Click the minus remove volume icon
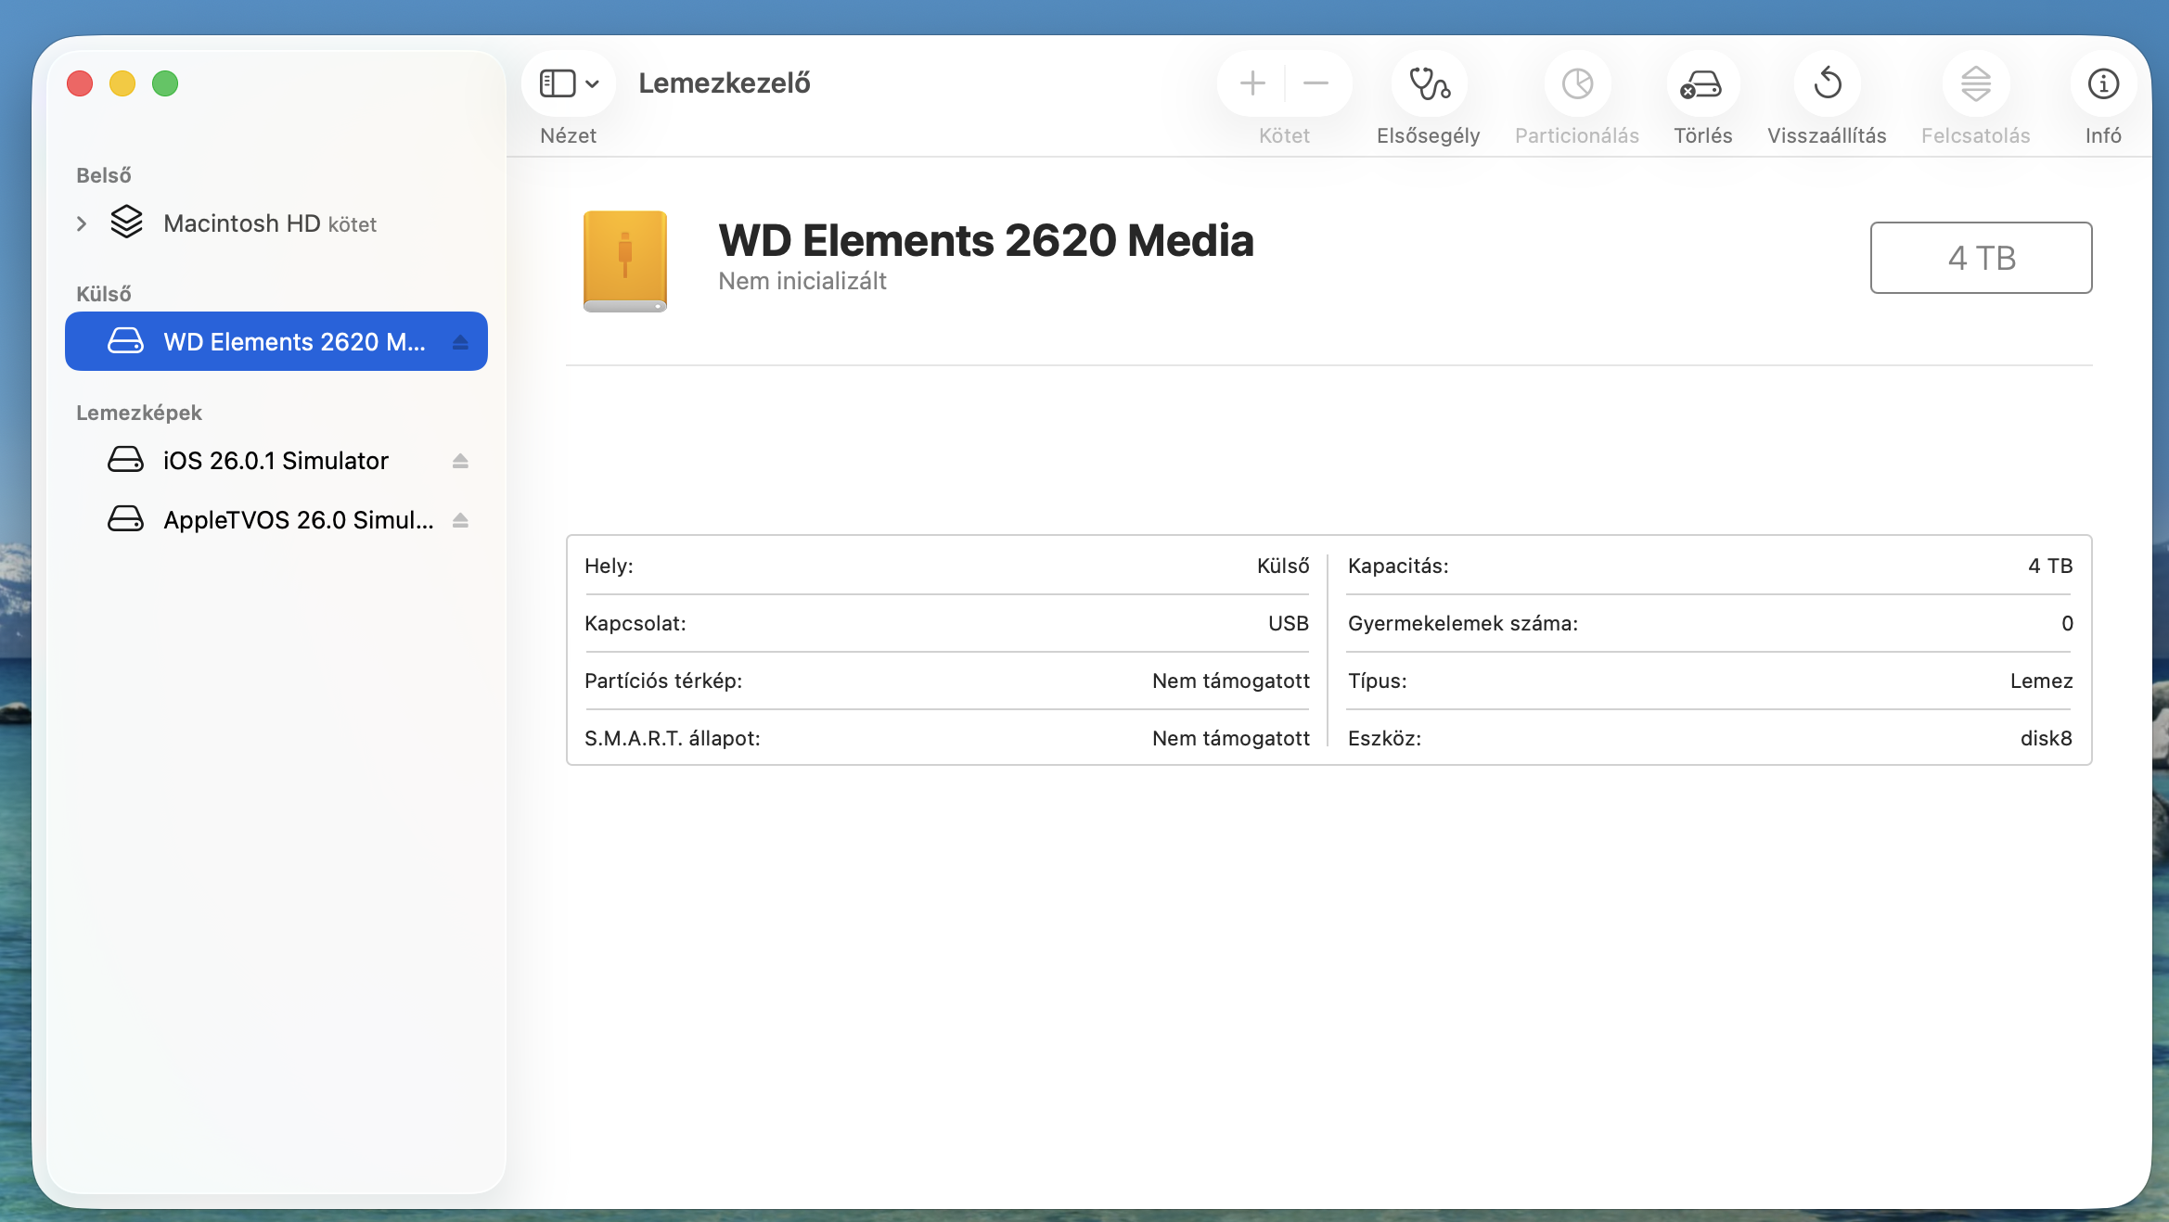 point(1316,83)
